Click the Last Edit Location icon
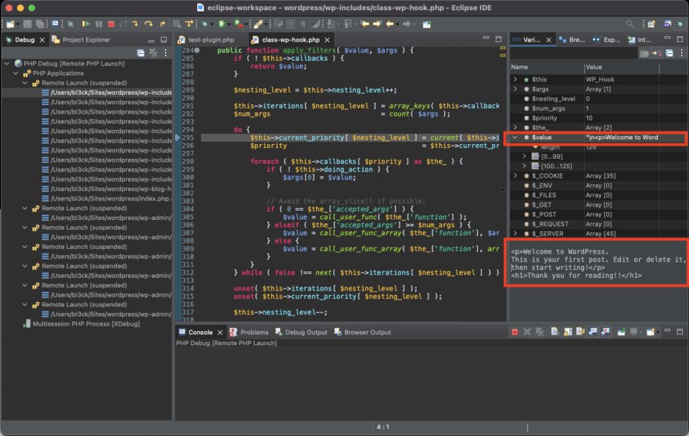The image size is (689, 436). tap(365, 24)
